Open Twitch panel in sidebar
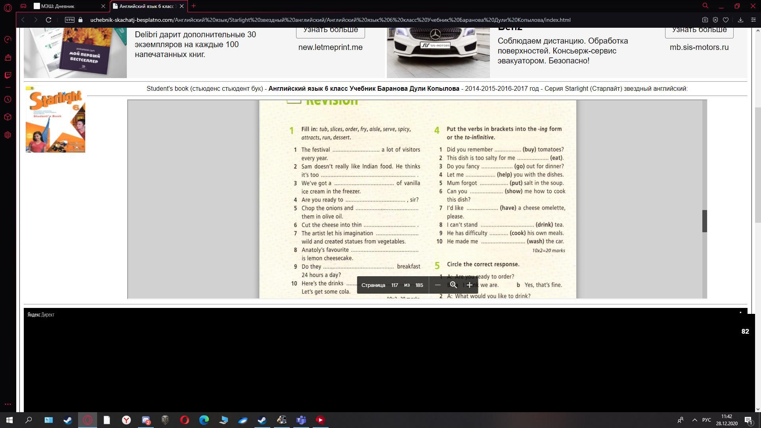761x428 pixels. (8, 75)
